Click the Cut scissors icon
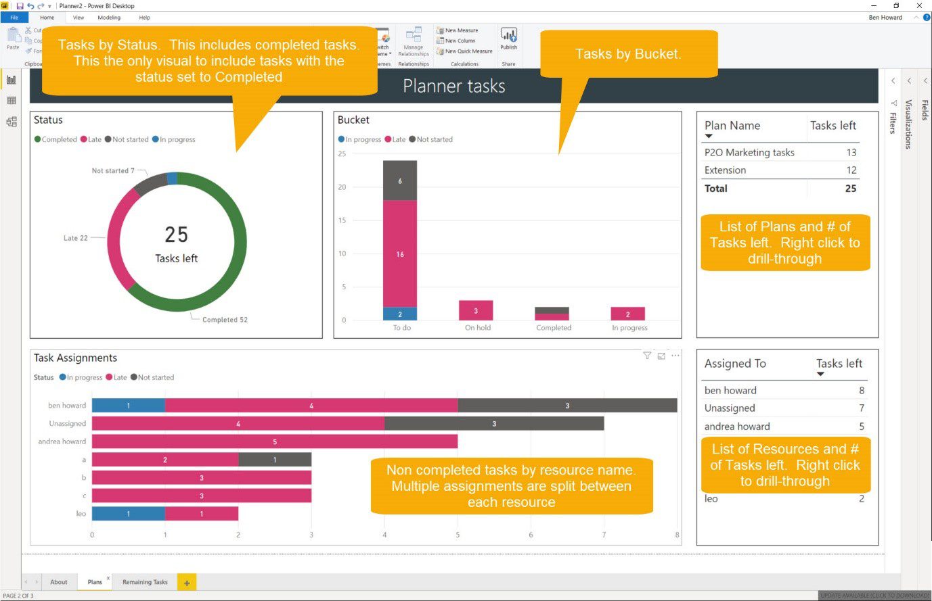 point(28,30)
